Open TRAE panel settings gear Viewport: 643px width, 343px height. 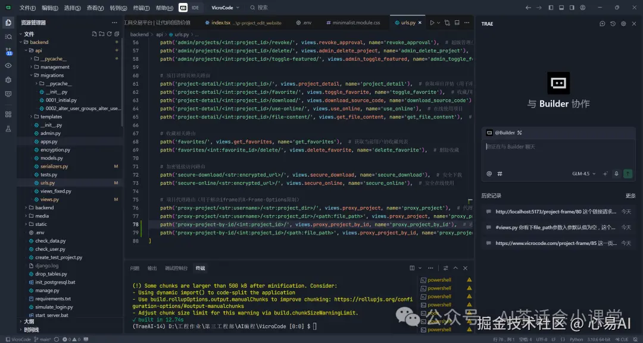click(623, 24)
